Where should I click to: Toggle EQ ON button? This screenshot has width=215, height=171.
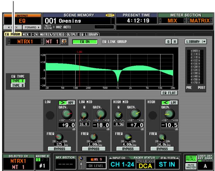[x=85, y=42]
